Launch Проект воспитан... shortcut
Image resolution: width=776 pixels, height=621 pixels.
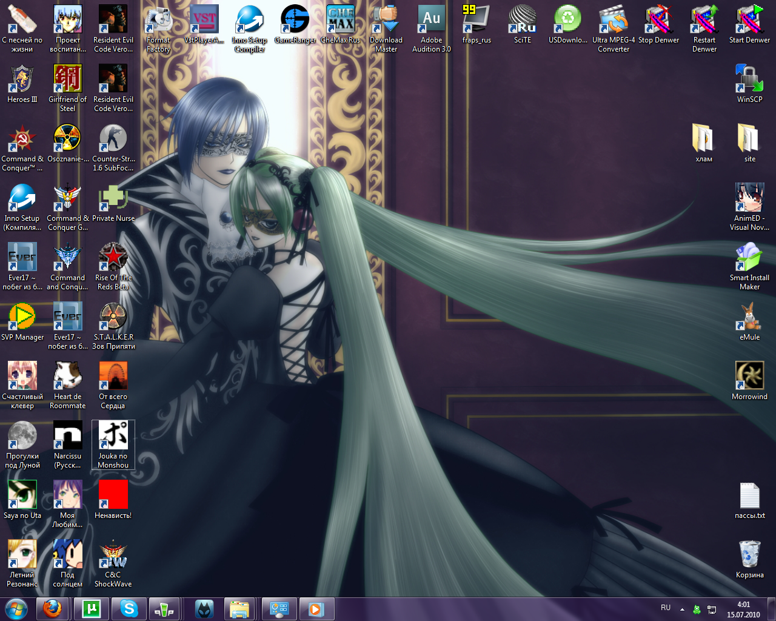tap(67, 29)
